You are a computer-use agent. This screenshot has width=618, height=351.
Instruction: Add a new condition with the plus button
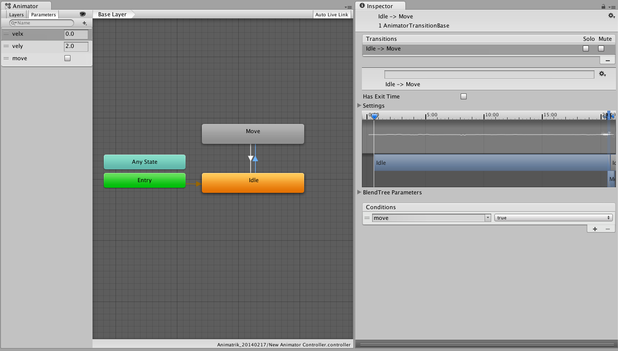[595, 228]
